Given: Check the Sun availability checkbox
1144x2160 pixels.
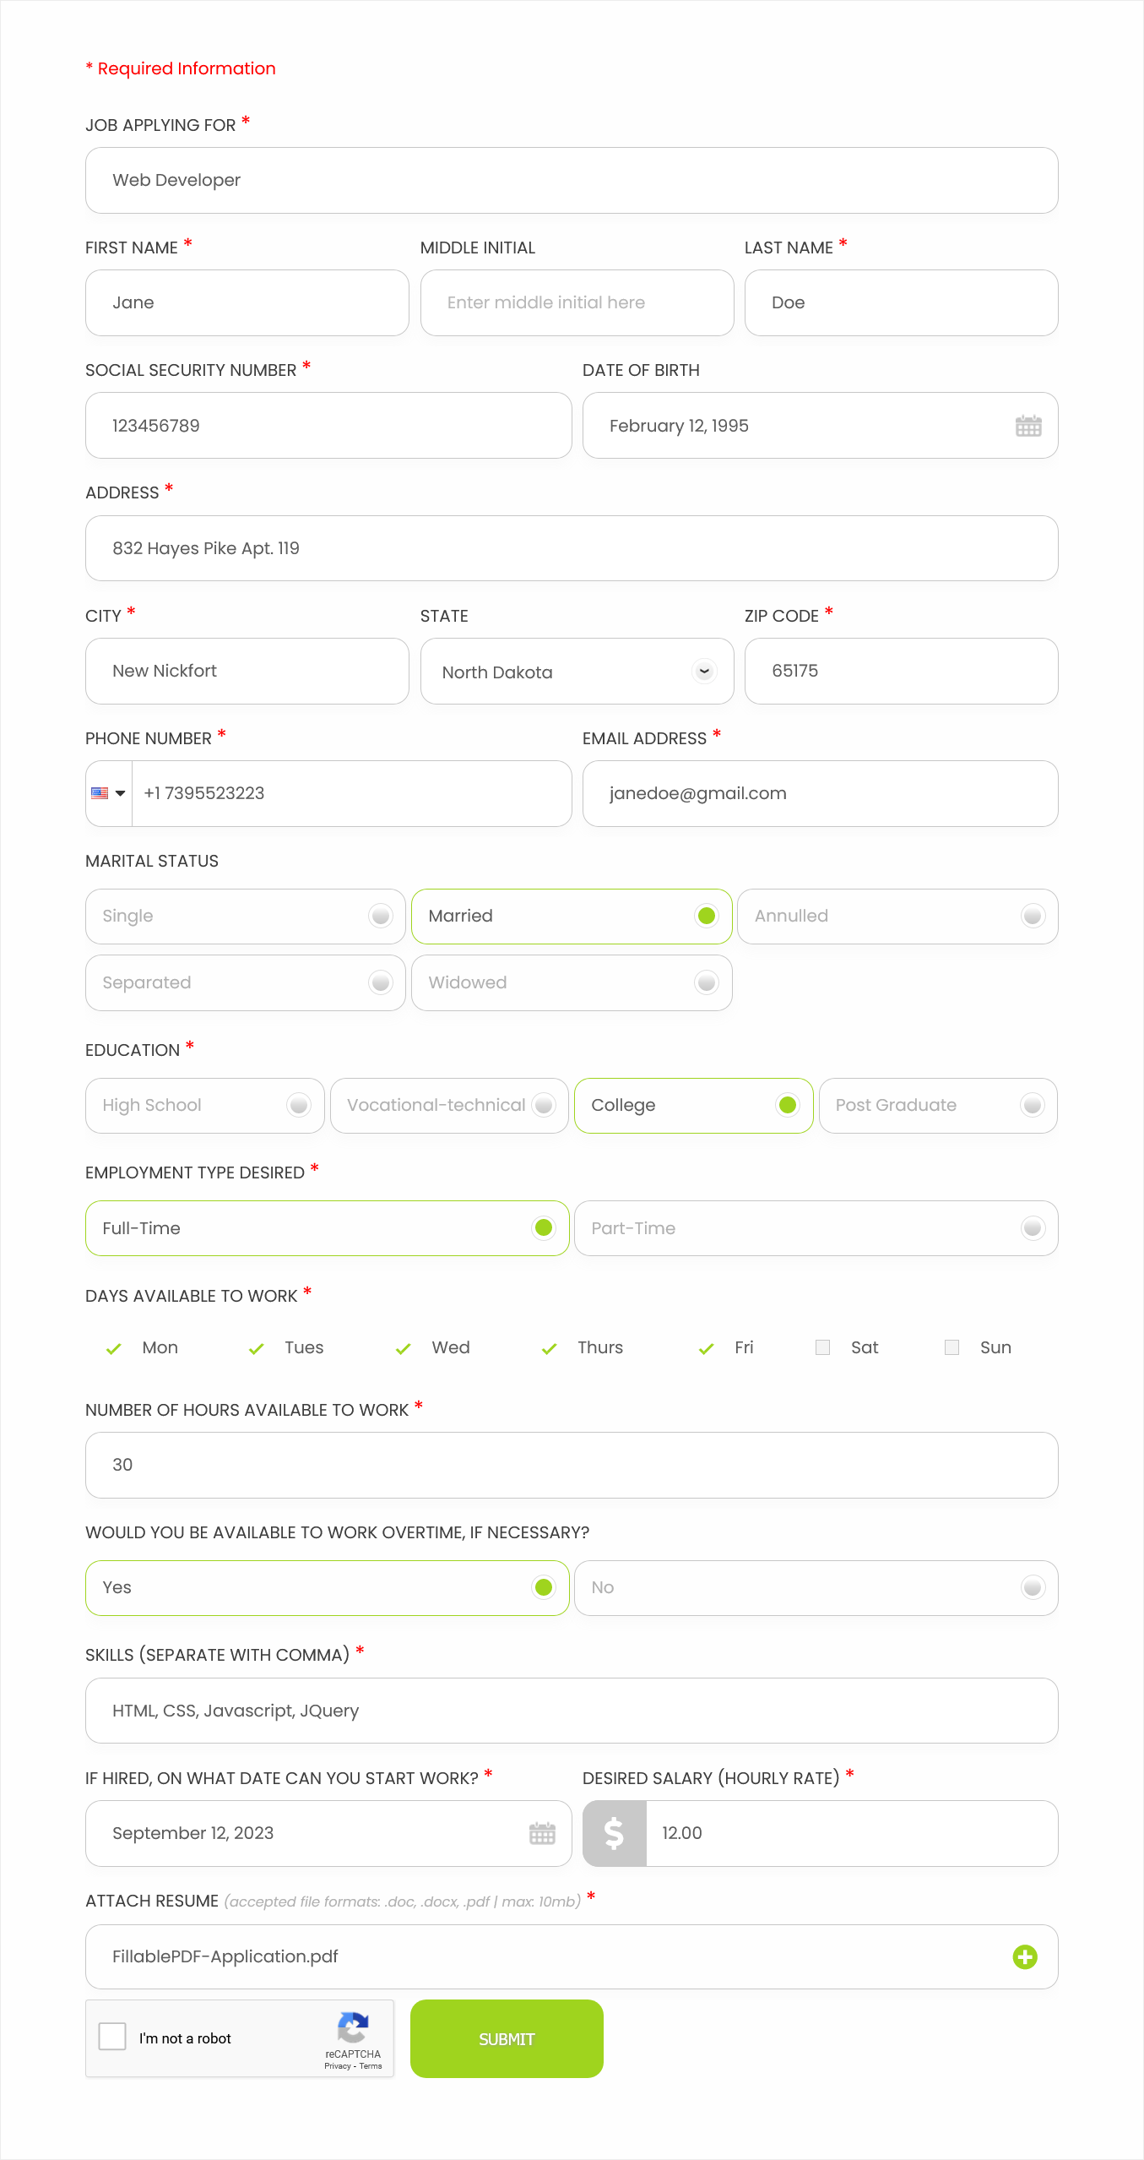Looking at the screenshot, I should [x=952, y=1347].
